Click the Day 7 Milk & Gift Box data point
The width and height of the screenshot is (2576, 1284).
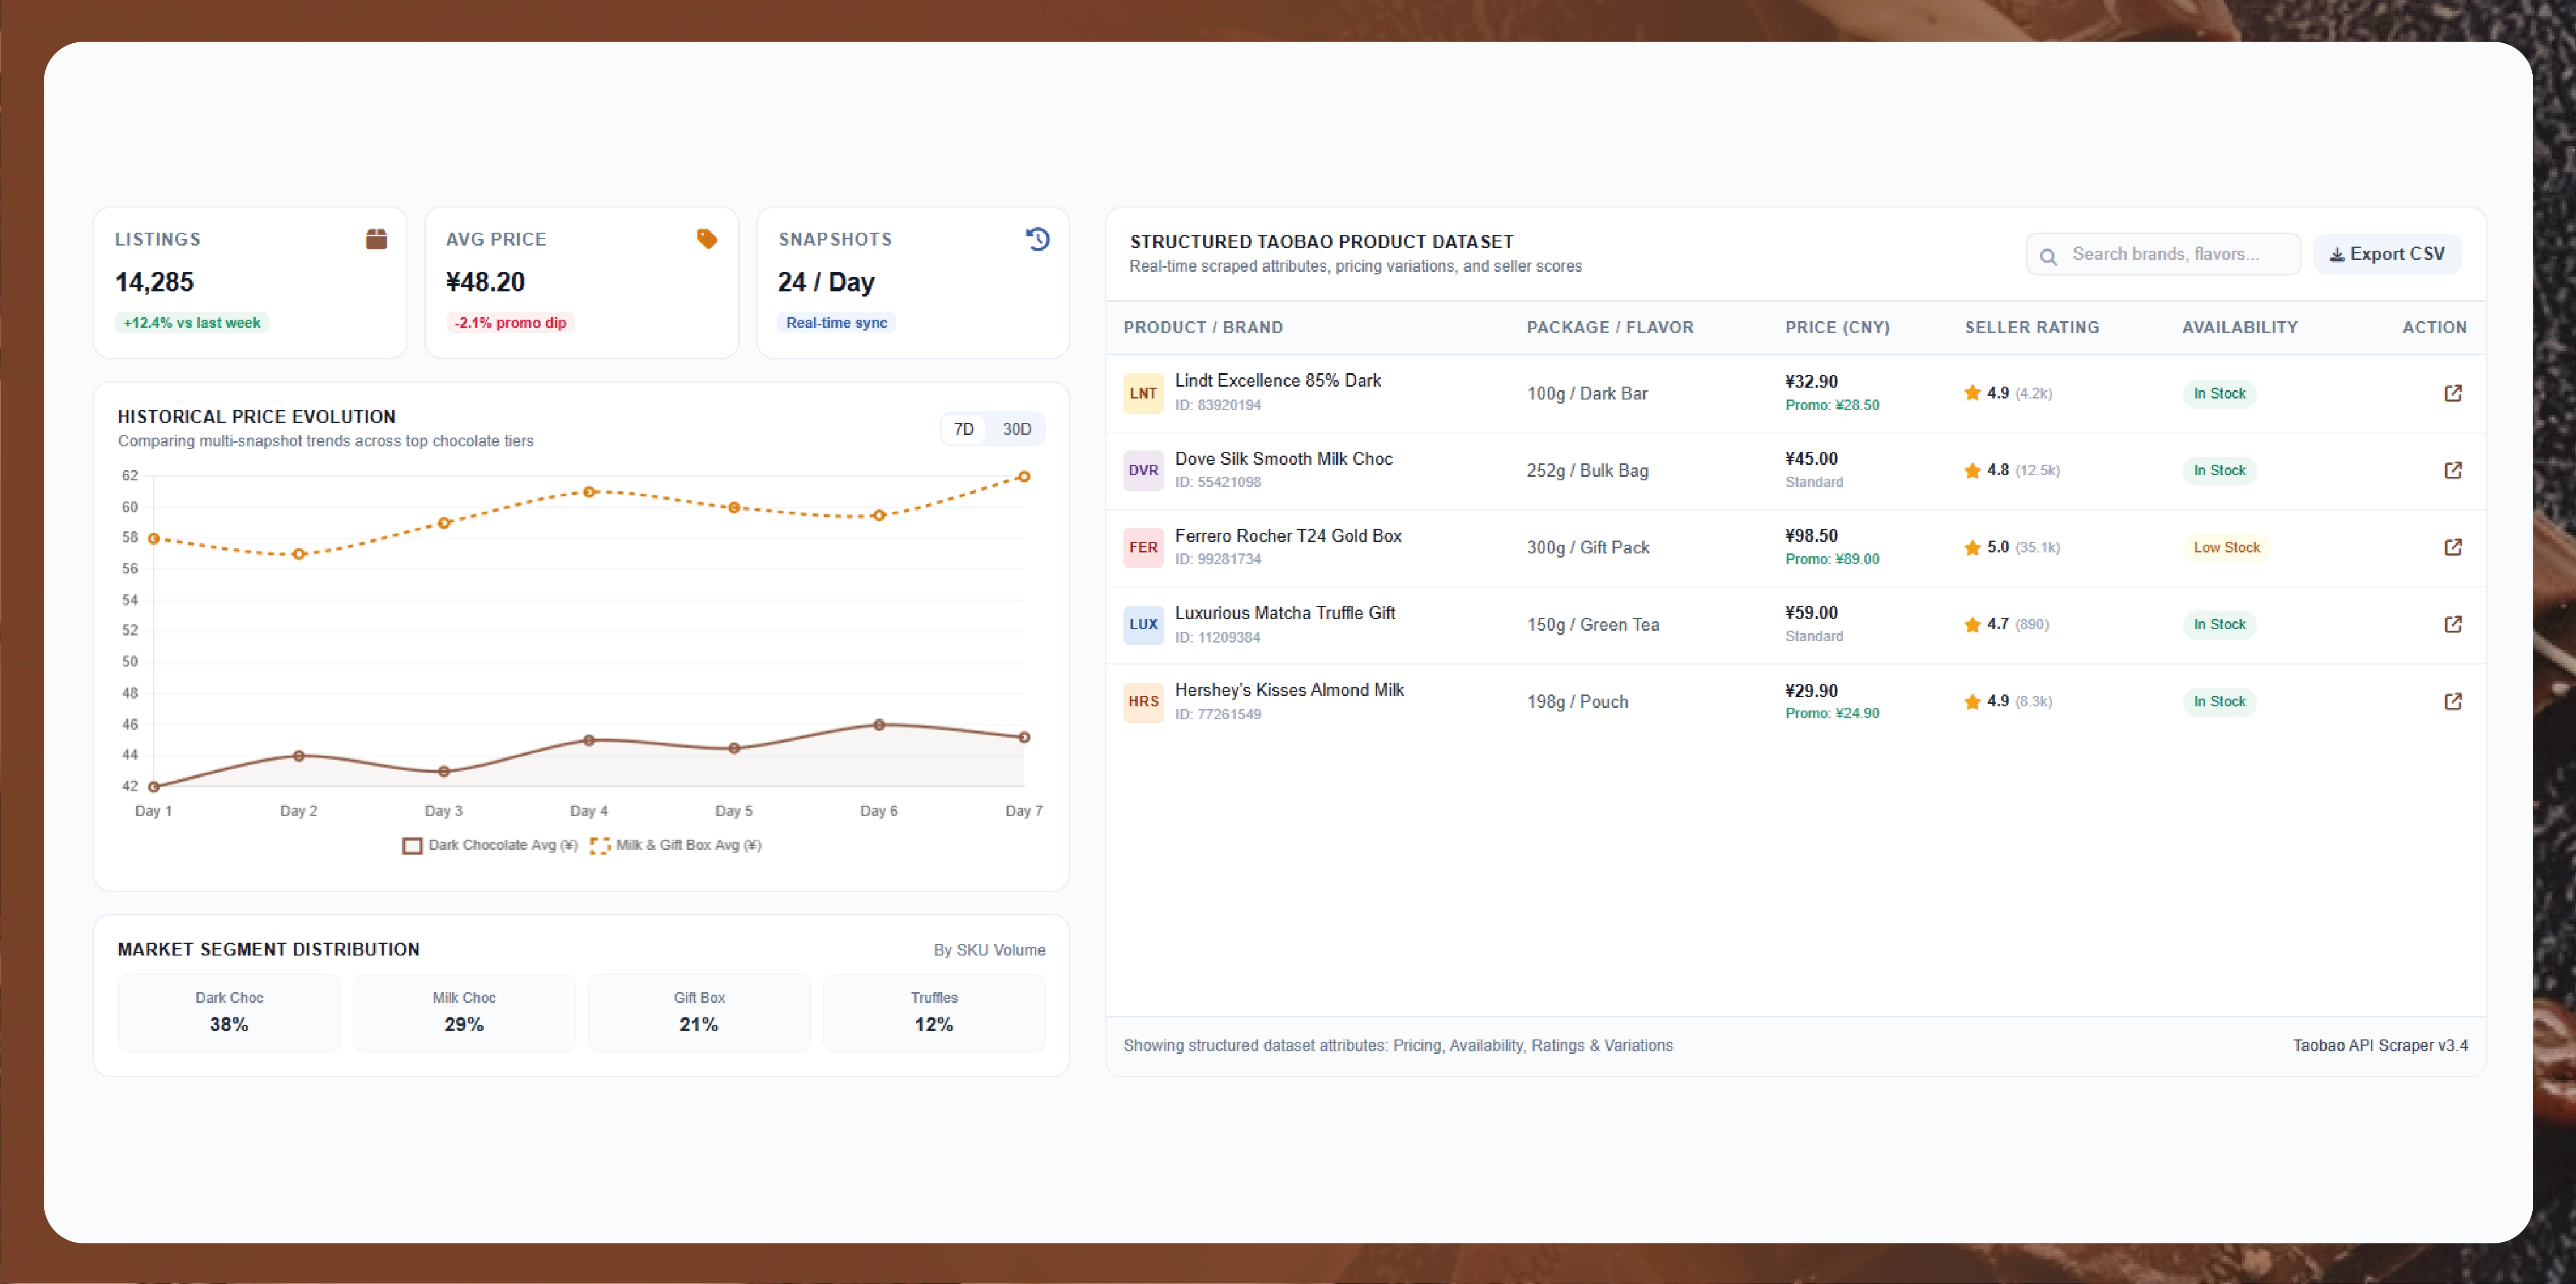point(1024,477)
